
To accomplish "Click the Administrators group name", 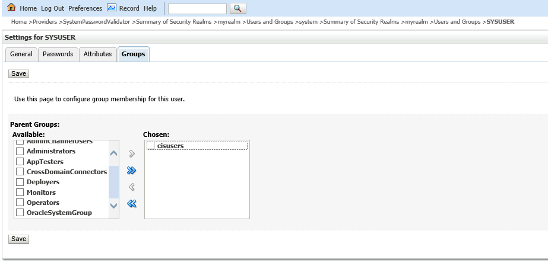I will [51, 151].
